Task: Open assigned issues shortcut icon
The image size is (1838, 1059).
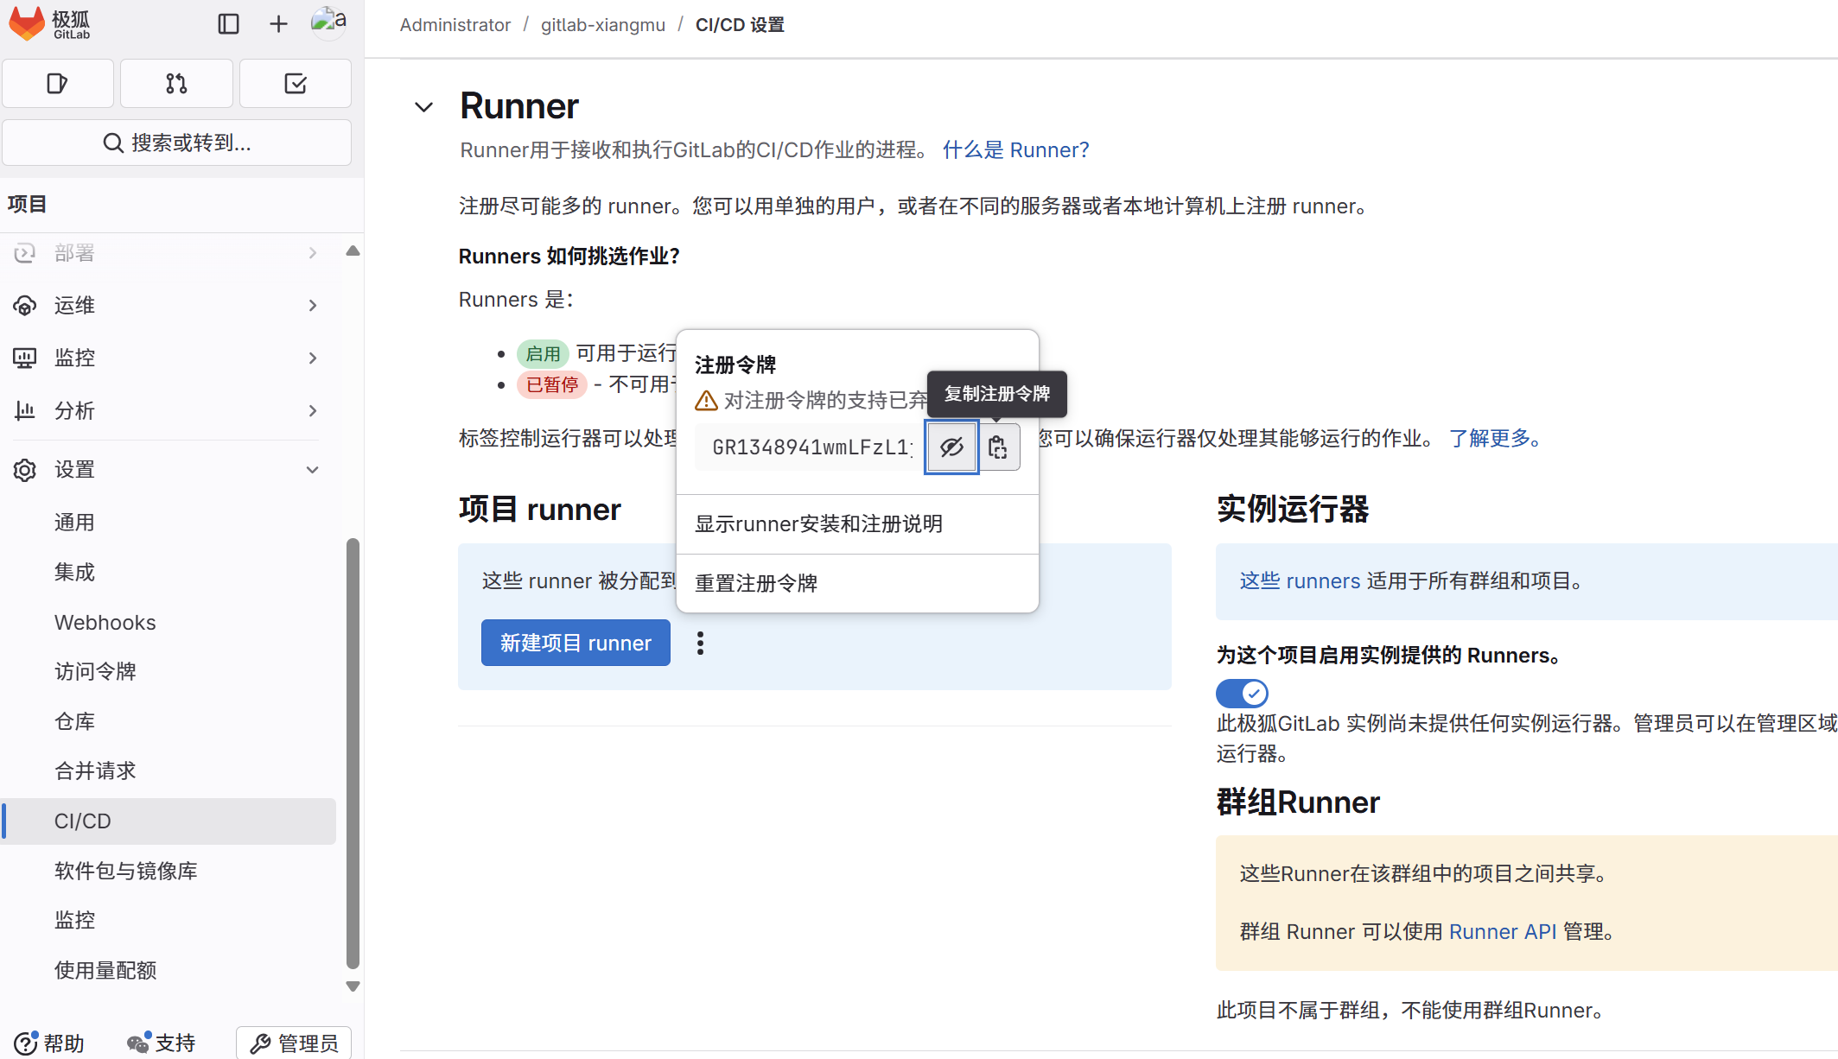Action: tap(58, 84)
